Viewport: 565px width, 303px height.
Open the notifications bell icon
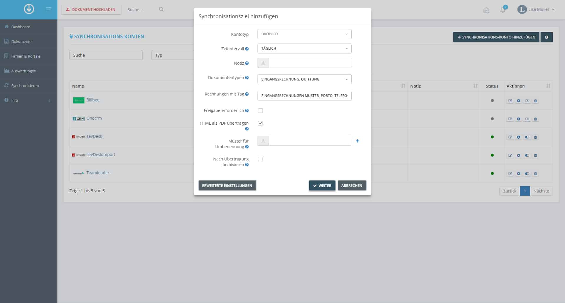tap(503, 10)
